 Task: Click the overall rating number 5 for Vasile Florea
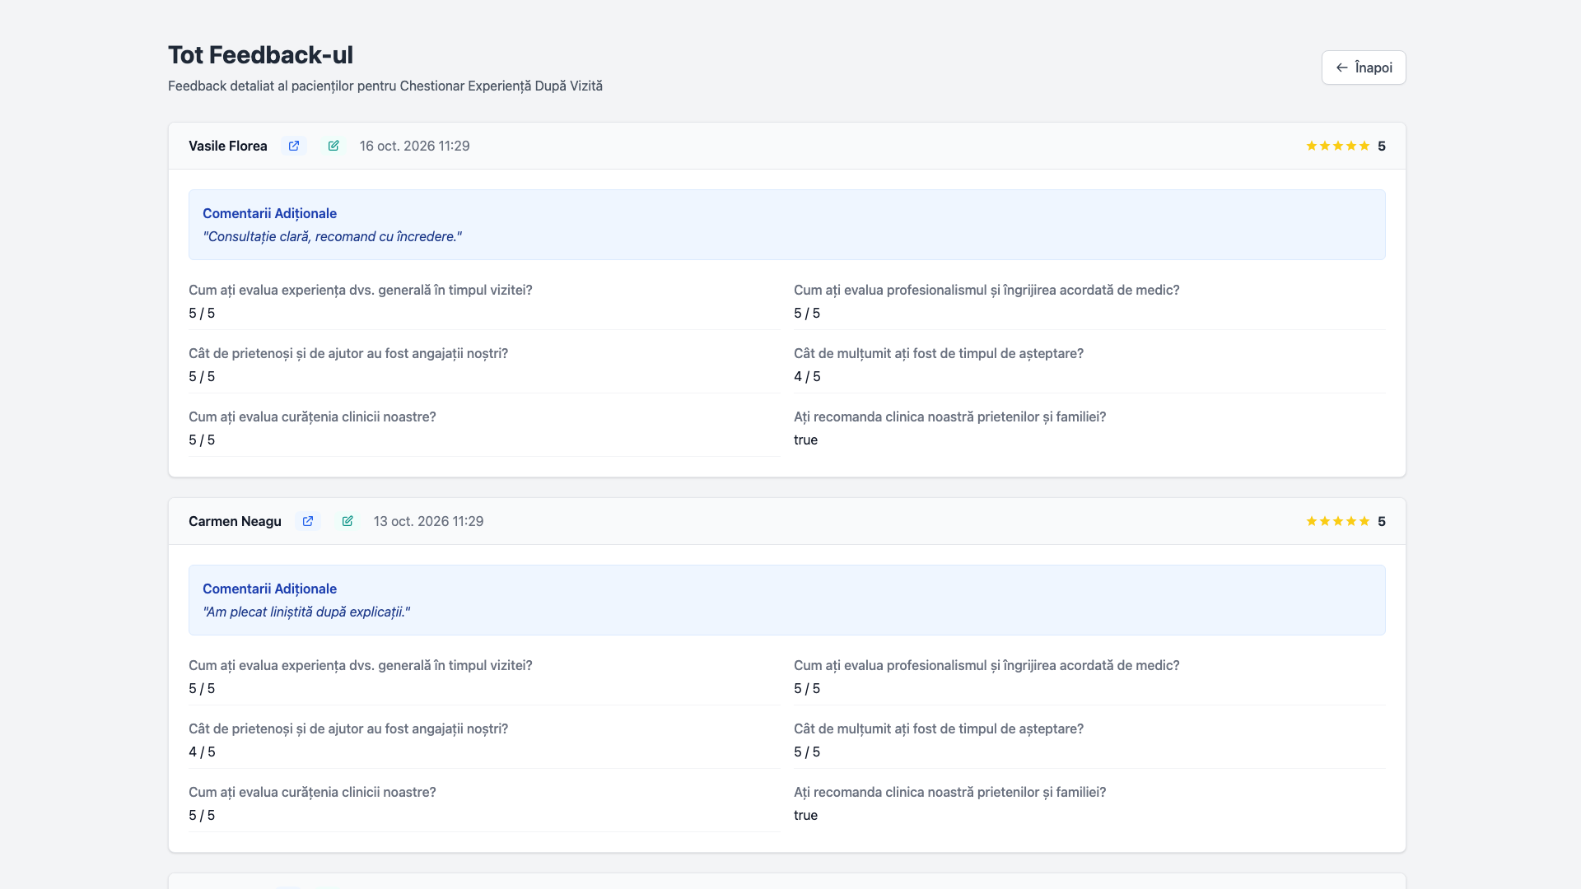pos(1382,146)
